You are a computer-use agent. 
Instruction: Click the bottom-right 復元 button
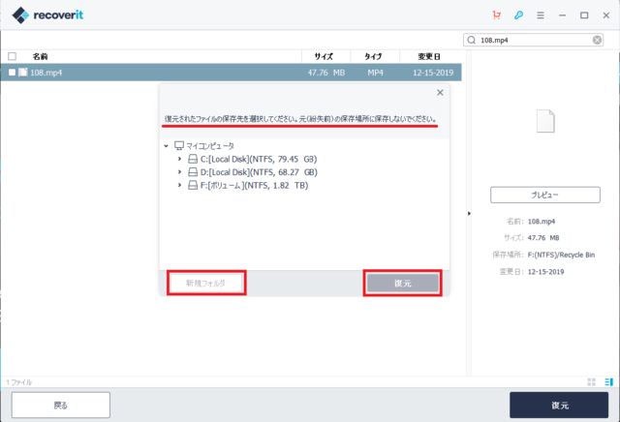pyautogui.click(x=559, y=405)
